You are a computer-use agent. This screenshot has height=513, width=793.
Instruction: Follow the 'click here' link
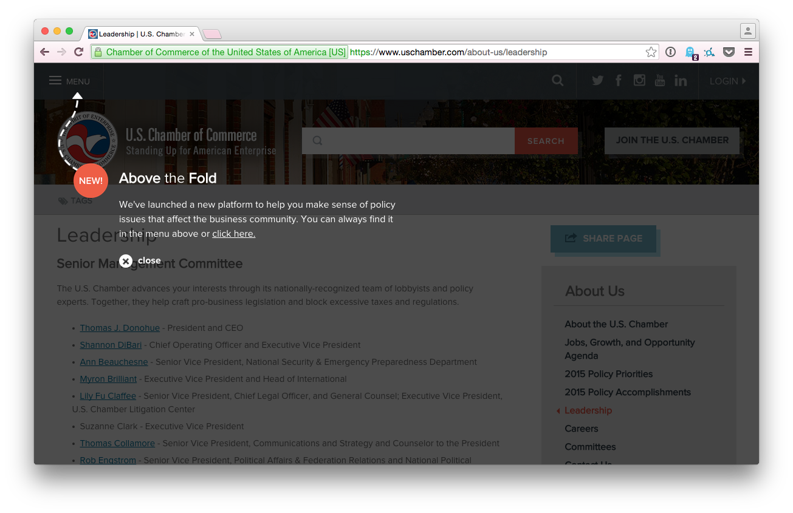(x=233, y=234)
